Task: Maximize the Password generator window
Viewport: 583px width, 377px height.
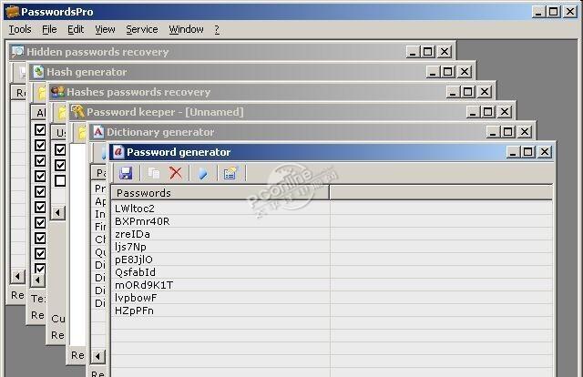Action: pos(528,152)
